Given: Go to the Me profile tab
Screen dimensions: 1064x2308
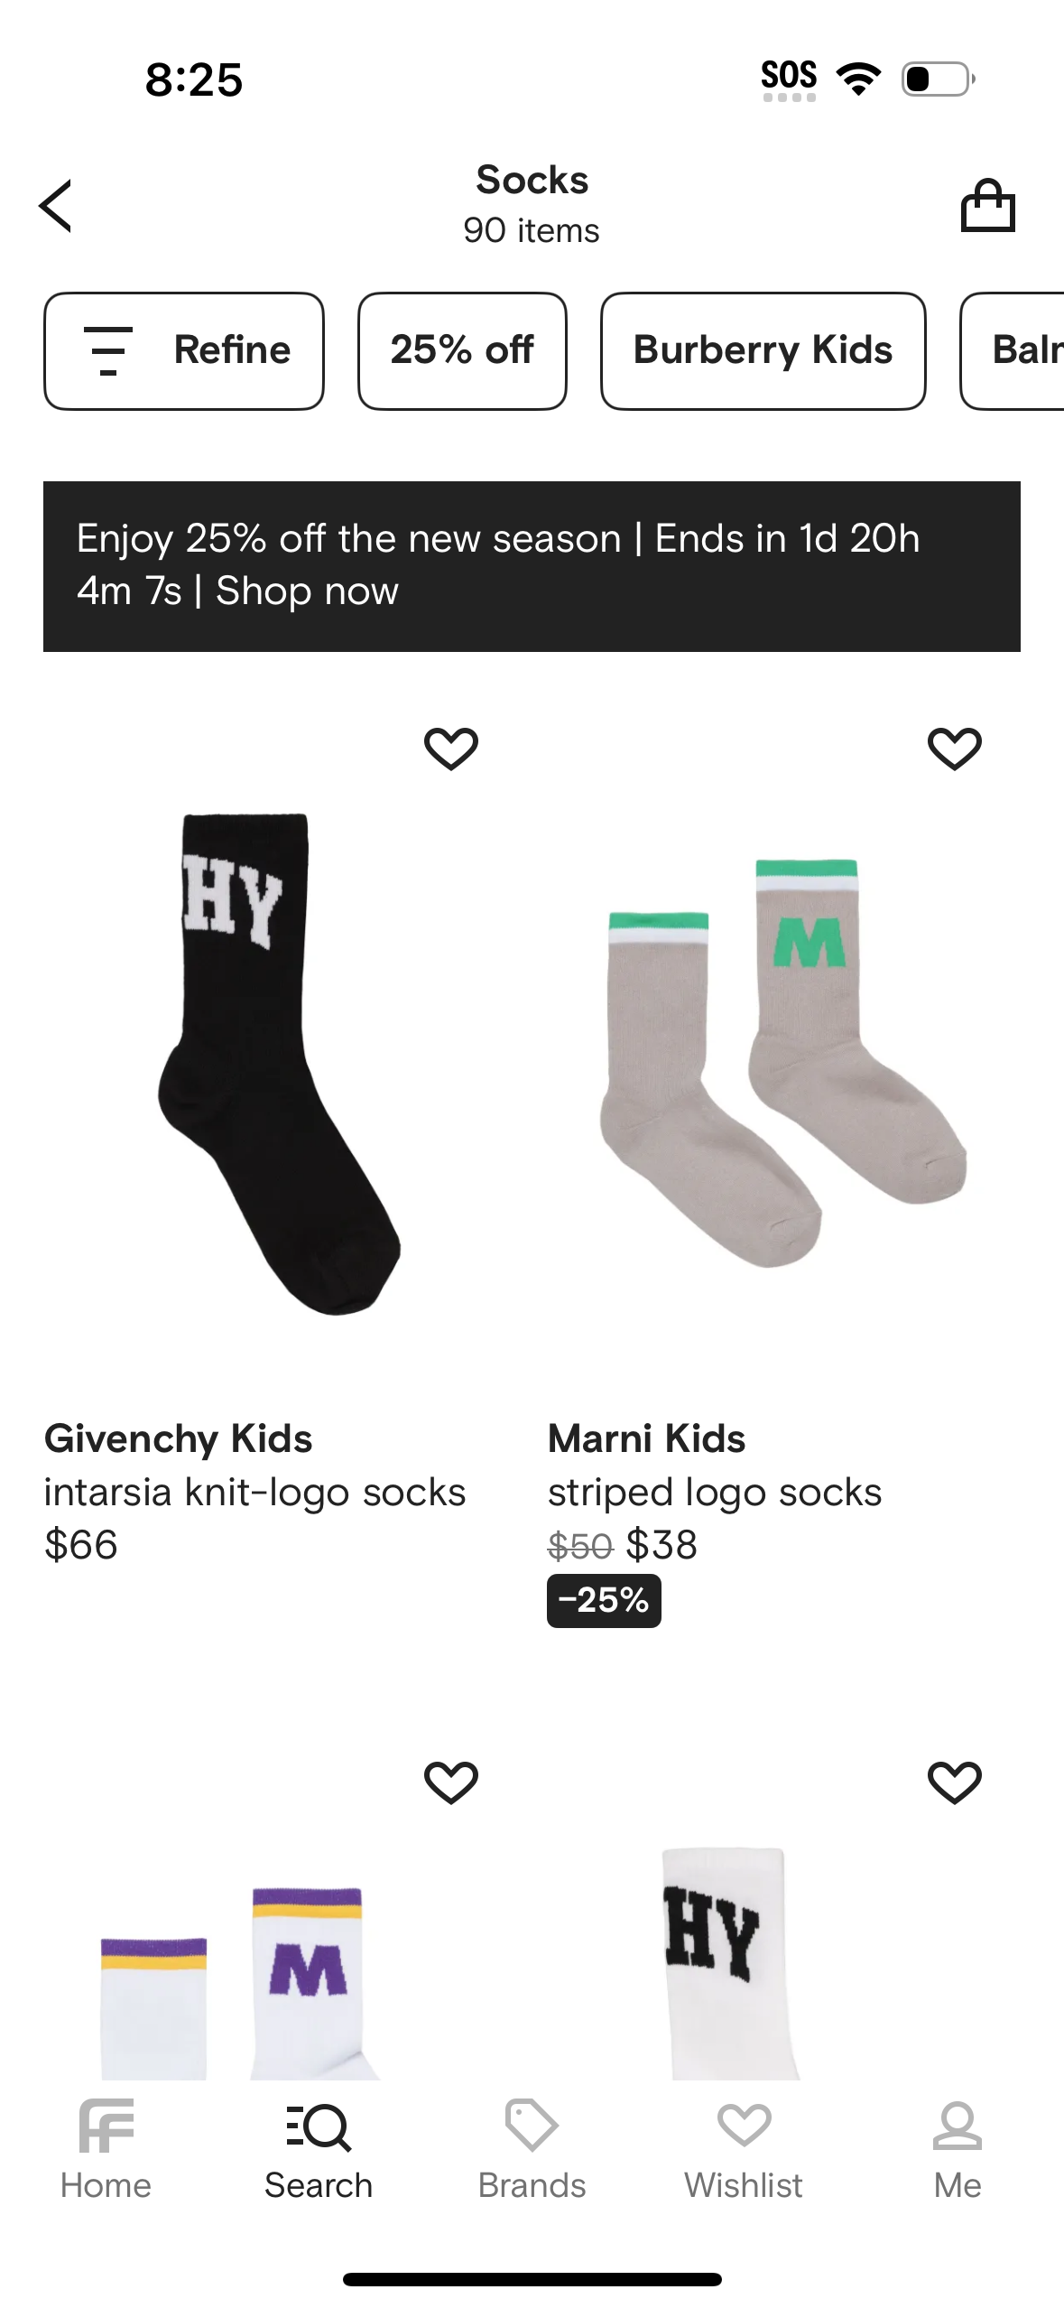Looking at the screenshot, I should click(x=957, y=2149).
